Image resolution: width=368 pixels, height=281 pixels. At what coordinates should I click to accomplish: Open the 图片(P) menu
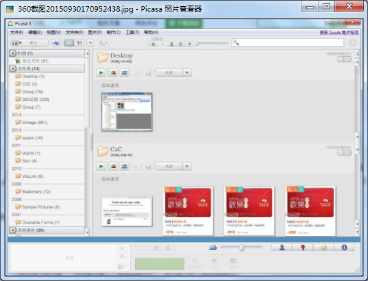94,32
